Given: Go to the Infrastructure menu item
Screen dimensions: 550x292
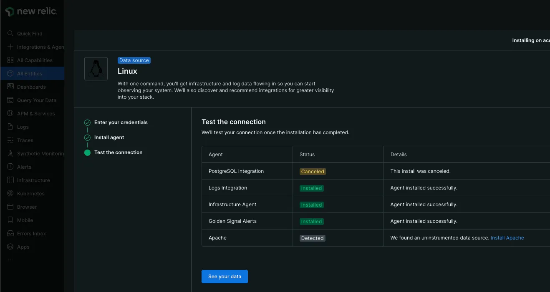Looking at the screenshot, I should 33,180.
